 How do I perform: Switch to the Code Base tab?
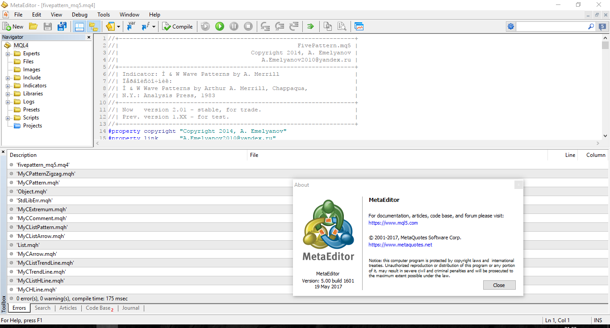[x=98, y=308]
